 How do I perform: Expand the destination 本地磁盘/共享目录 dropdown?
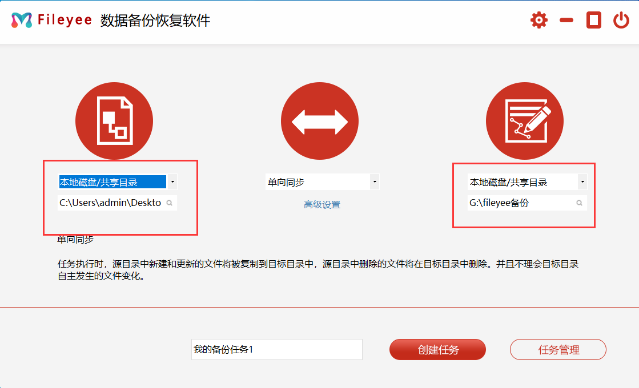582,182
